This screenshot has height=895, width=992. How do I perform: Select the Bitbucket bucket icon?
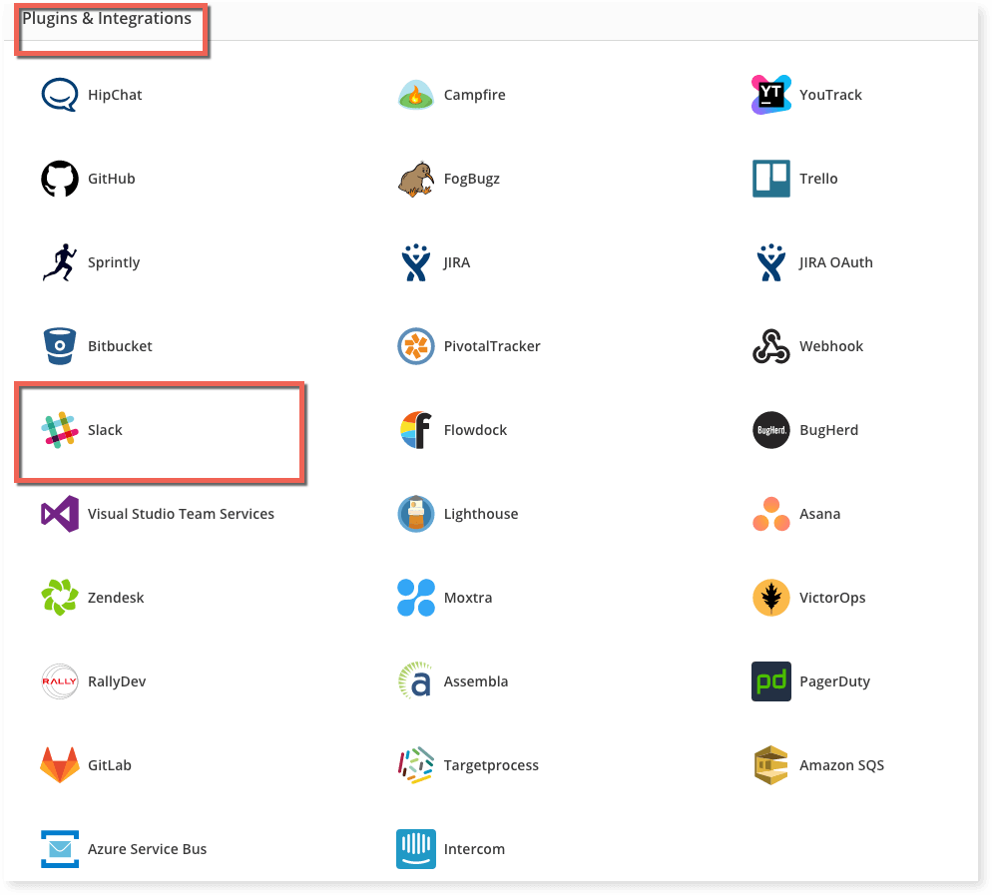pos(60,345)
